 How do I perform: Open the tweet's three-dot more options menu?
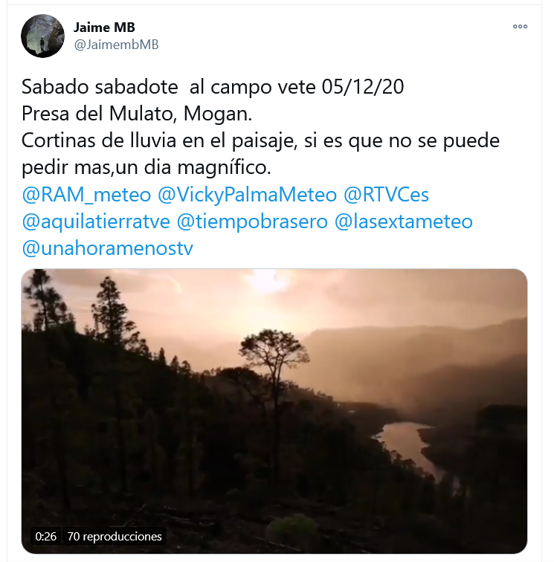click(520, 27)
